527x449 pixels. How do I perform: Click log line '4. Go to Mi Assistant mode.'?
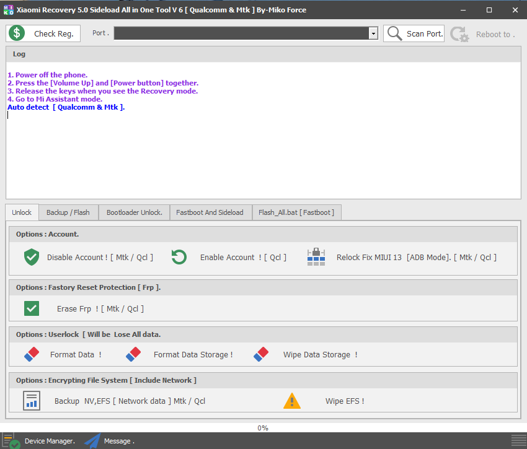coord(55,99)
